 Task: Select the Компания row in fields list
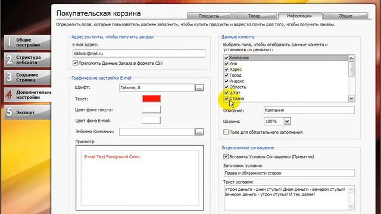(286, 58)
